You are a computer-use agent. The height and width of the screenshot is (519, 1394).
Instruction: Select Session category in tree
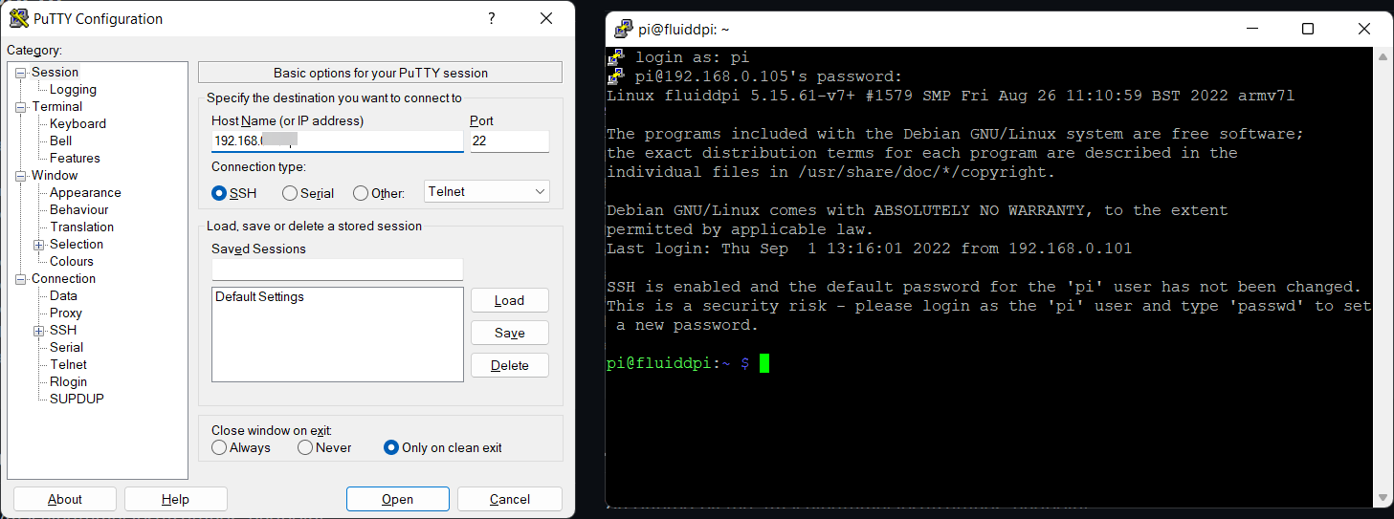[x=55, y=72]
